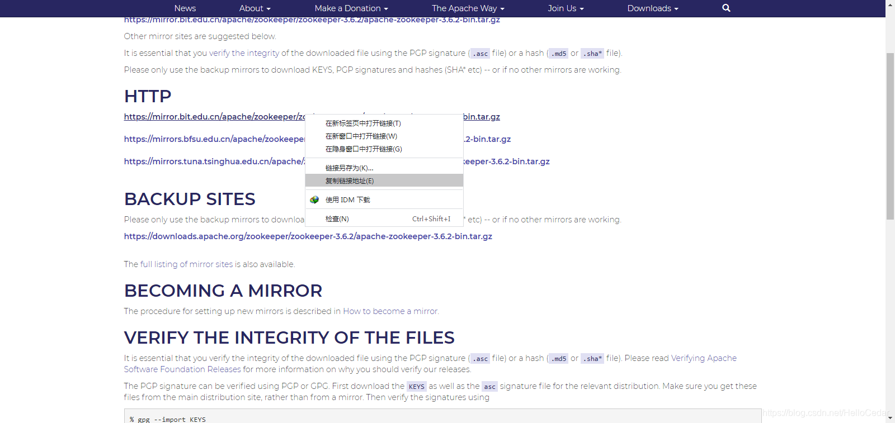Open the How to become a mirror link
Viewport: 895px width, 423px height.
click(x=390, y=311)
